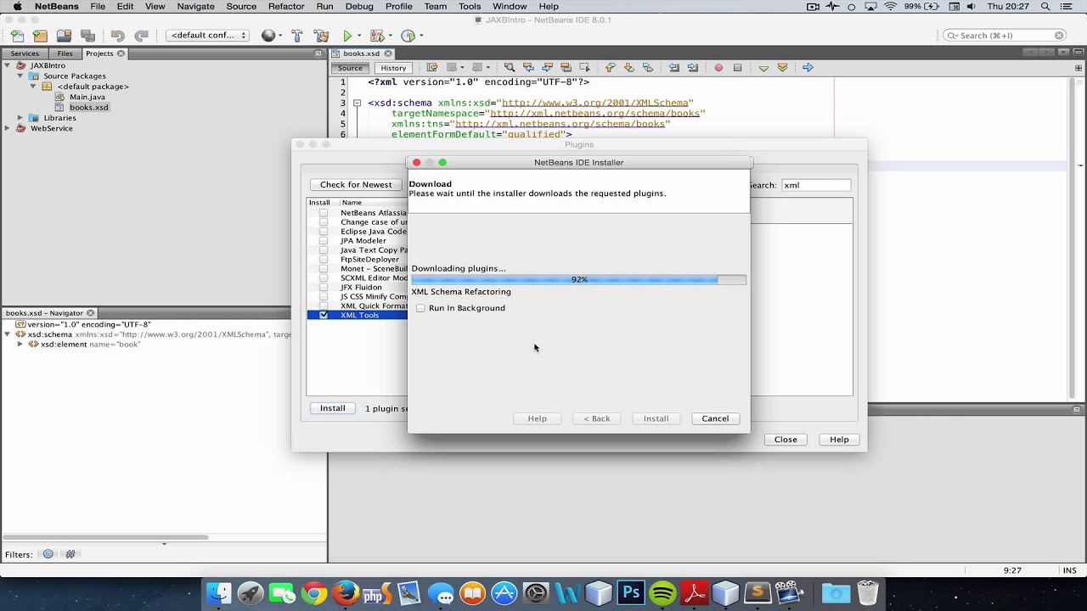1087x611 pixels.
Task: Click the Previous Bookmark editor icon
Action: 610,68
